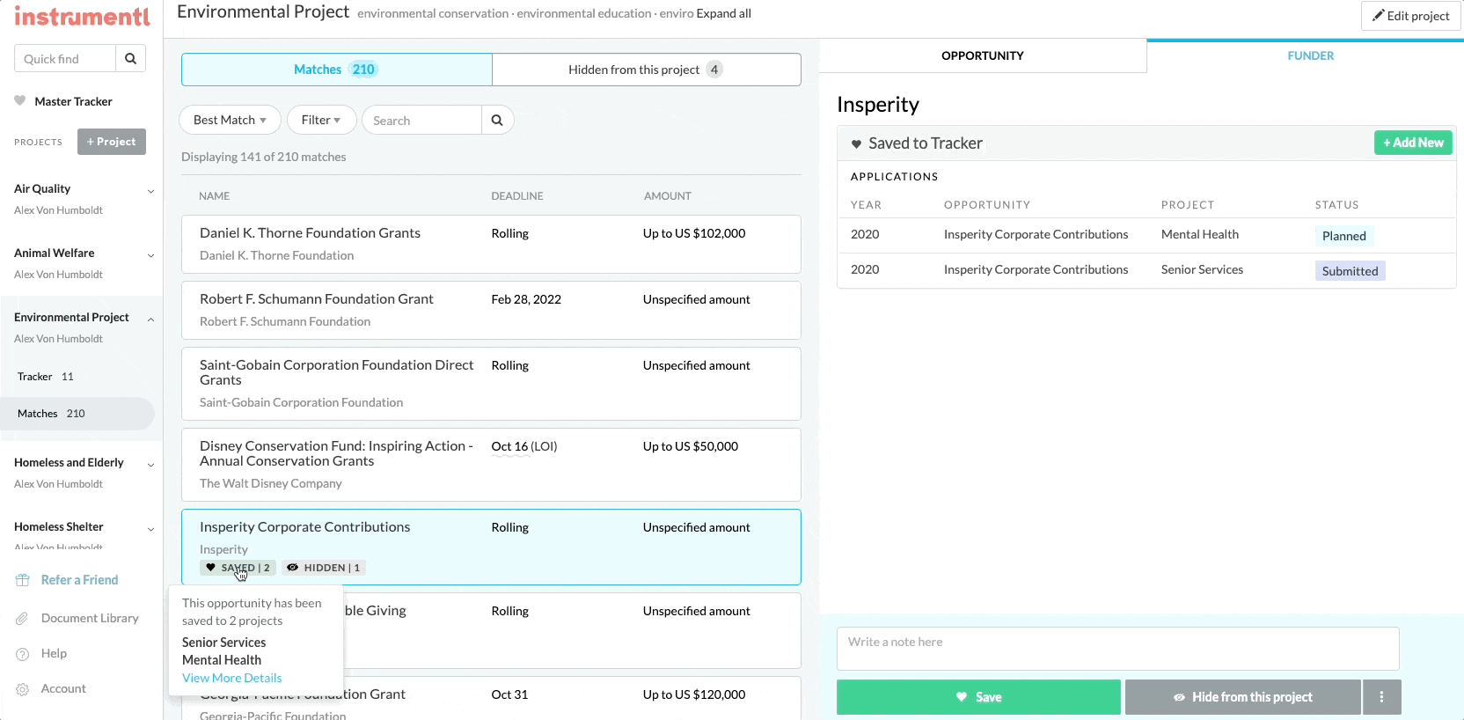Select Insperity Corporate Contributions match

click(x=491, y=547)
